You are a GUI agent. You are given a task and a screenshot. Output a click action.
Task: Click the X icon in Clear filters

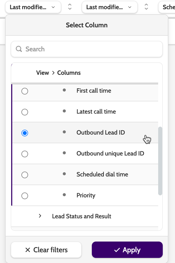click(28, 250)
